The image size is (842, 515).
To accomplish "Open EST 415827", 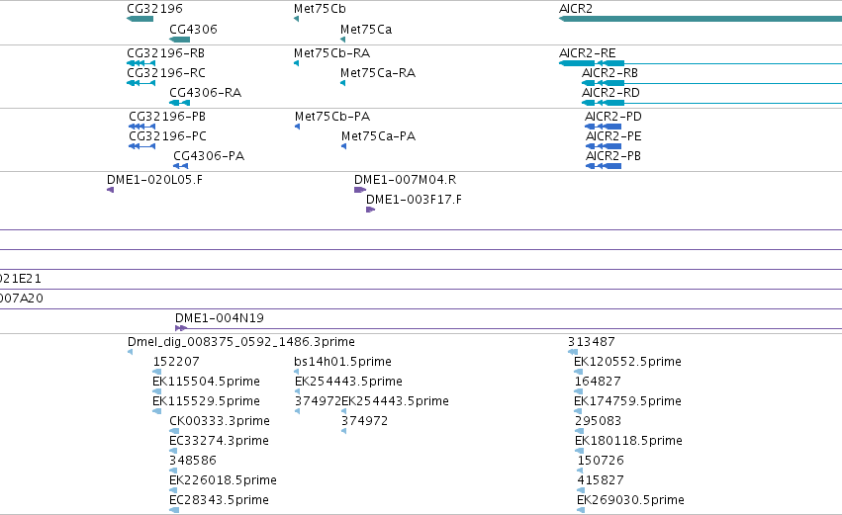I will (x=601, y=480).
